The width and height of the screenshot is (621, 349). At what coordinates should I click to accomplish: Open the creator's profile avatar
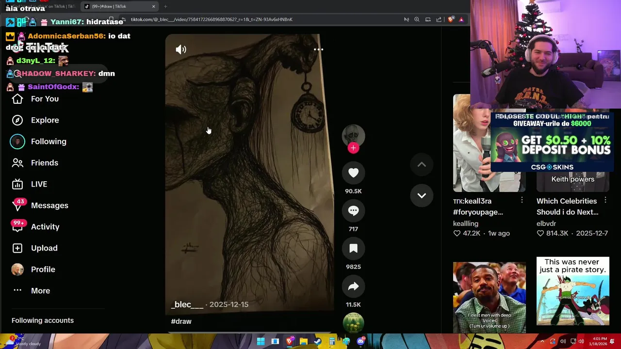tap(353, 136)
